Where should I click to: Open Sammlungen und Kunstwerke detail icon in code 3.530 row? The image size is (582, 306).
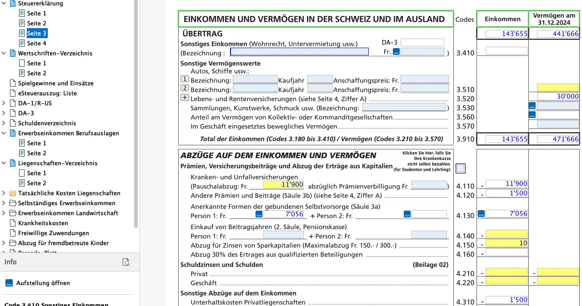point(532,105)
